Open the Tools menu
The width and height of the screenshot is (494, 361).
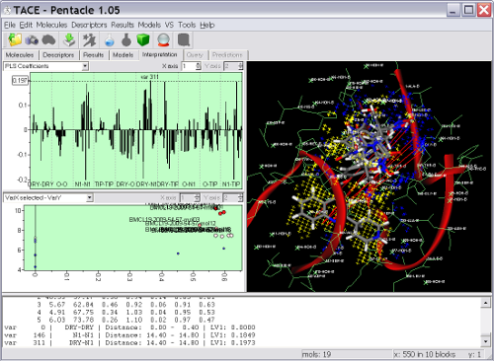pos(187,25)
